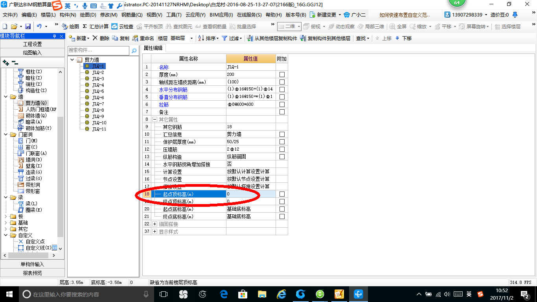537x302 pixels.
Task: Toggle 附加 checkbox for 汇总信息
Action: pos(282,134)
